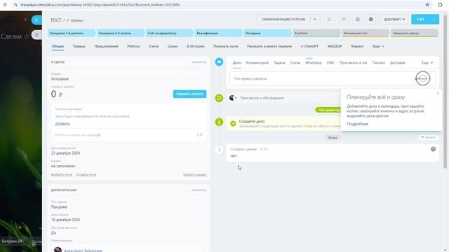Close the 'Планируйте всё и сразу' hint popup
The height and width of the screenshot is (252, 449).
(x=438, y=93)
